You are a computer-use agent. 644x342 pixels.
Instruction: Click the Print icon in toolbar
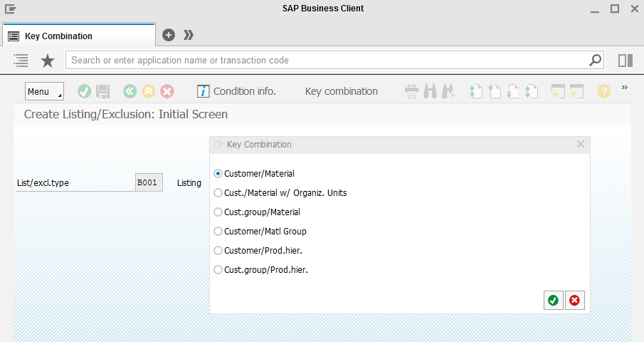(x=411, y=91)
